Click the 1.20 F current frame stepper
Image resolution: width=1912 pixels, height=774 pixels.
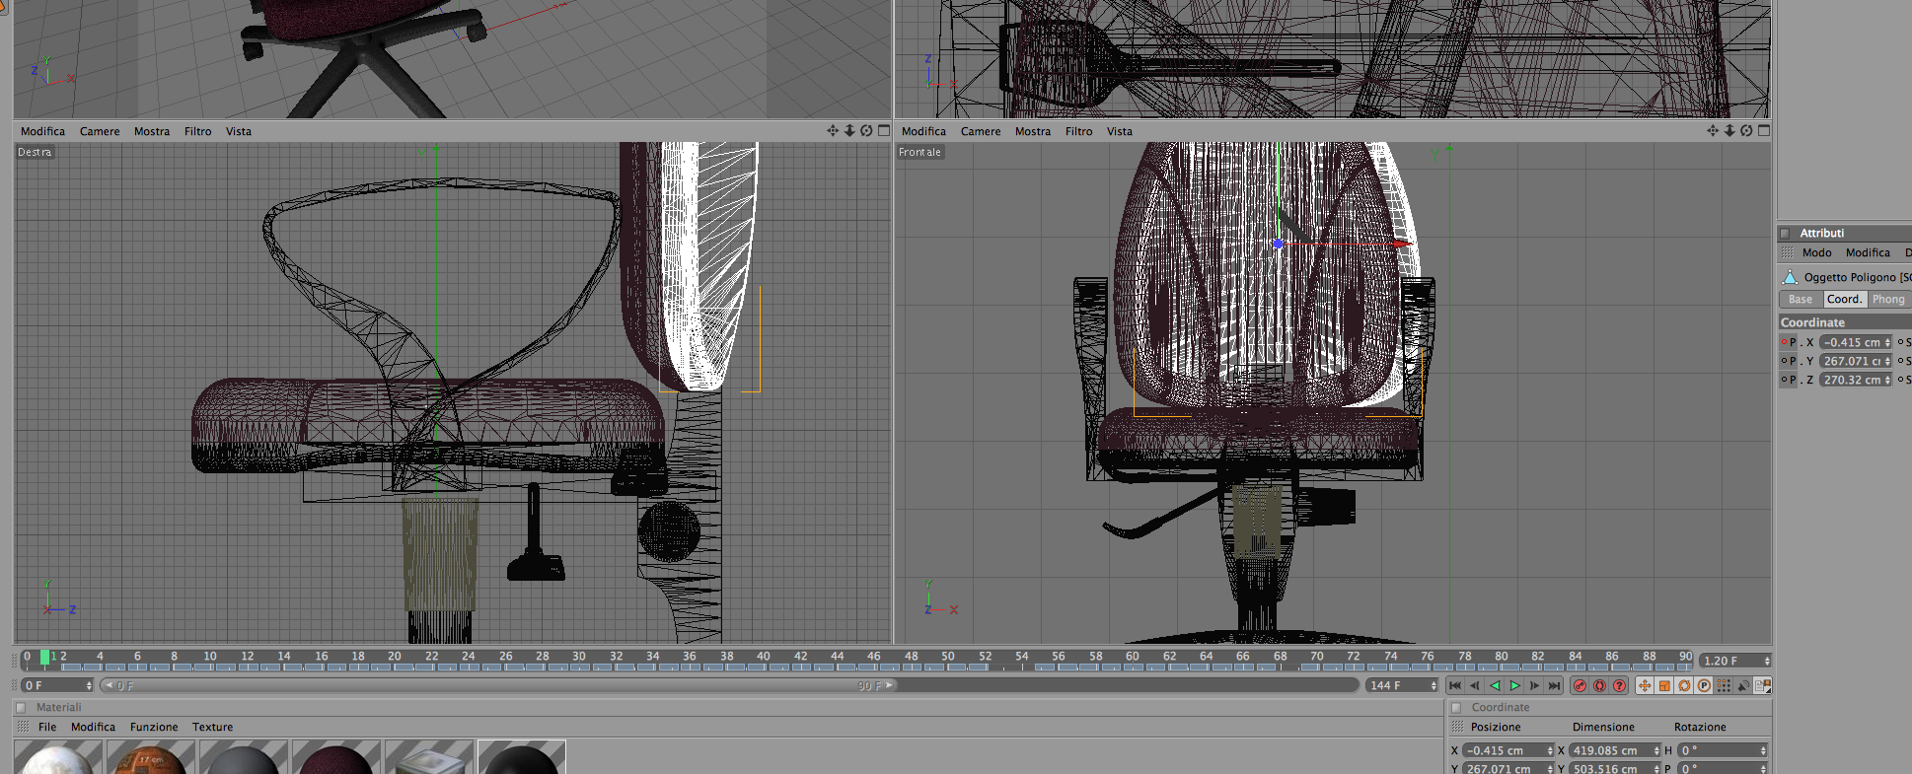click(x=1735, y=661)
